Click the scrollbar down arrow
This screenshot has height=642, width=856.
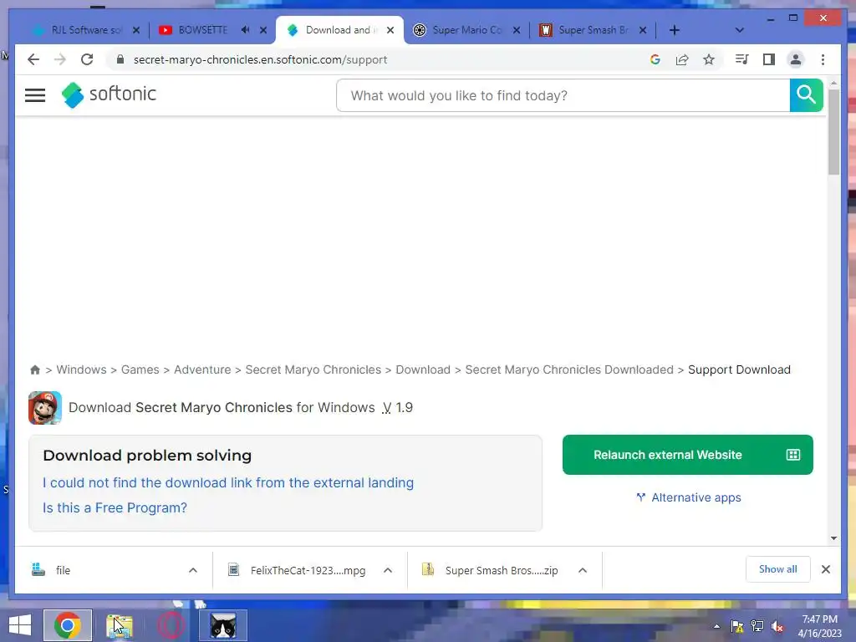pos(833,538)
